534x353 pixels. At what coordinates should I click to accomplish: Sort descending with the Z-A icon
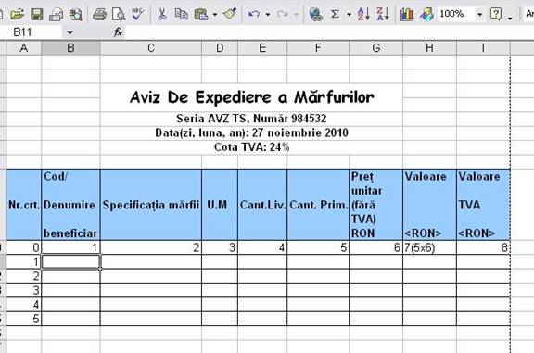coord(383,14)
